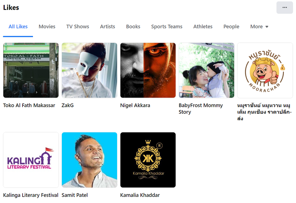Open the TV Shows tab
The image size is (296, 203).
point(77,27)
